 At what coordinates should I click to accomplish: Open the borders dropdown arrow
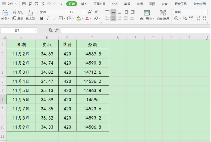click(x=65, y=18)
